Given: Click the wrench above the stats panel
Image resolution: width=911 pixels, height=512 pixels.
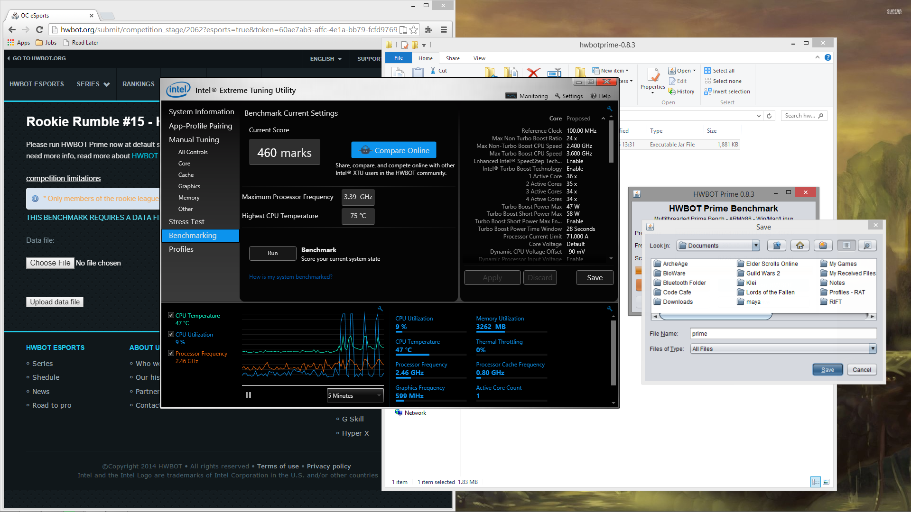Looking at the screenshot, I should [610, 309].
